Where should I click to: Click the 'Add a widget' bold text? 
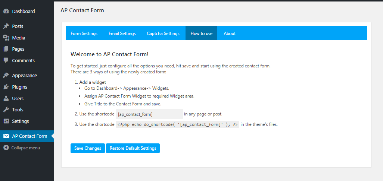(x=93, y=82)
